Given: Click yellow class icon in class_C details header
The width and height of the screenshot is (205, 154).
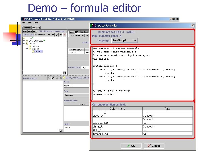Looking at the screenshot, I should click(64, 78).
